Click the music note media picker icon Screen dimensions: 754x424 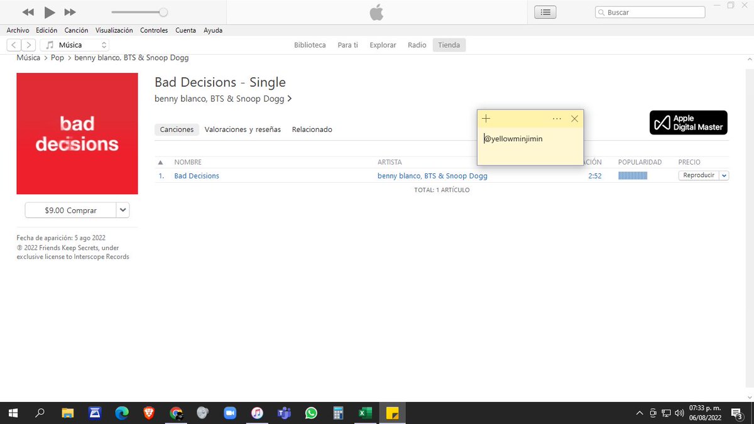point(50,45)
